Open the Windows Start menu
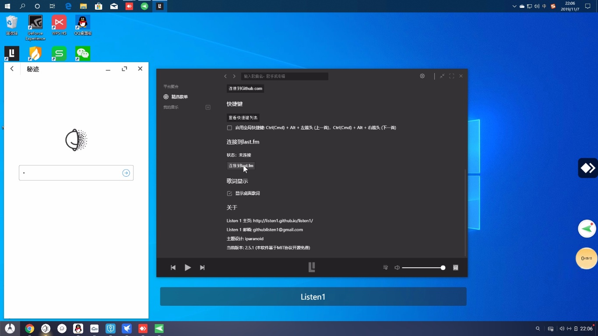This screenshot has width=598, height=336. 7,6
